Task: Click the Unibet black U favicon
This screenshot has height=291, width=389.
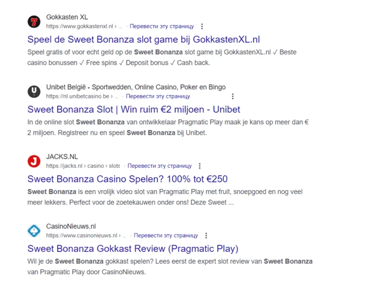Action: [x=34, y=92]
